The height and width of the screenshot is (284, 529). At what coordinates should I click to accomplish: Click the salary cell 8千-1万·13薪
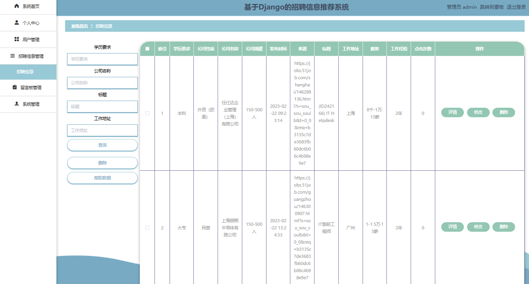point(375,113)
